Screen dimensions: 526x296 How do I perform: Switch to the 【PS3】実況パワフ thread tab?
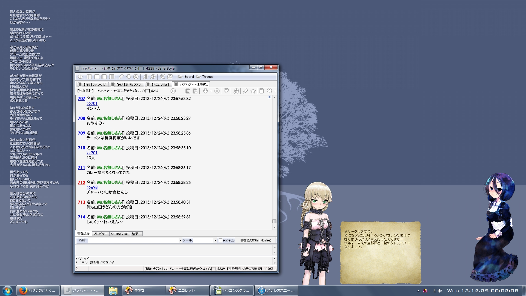coord(127,85)
